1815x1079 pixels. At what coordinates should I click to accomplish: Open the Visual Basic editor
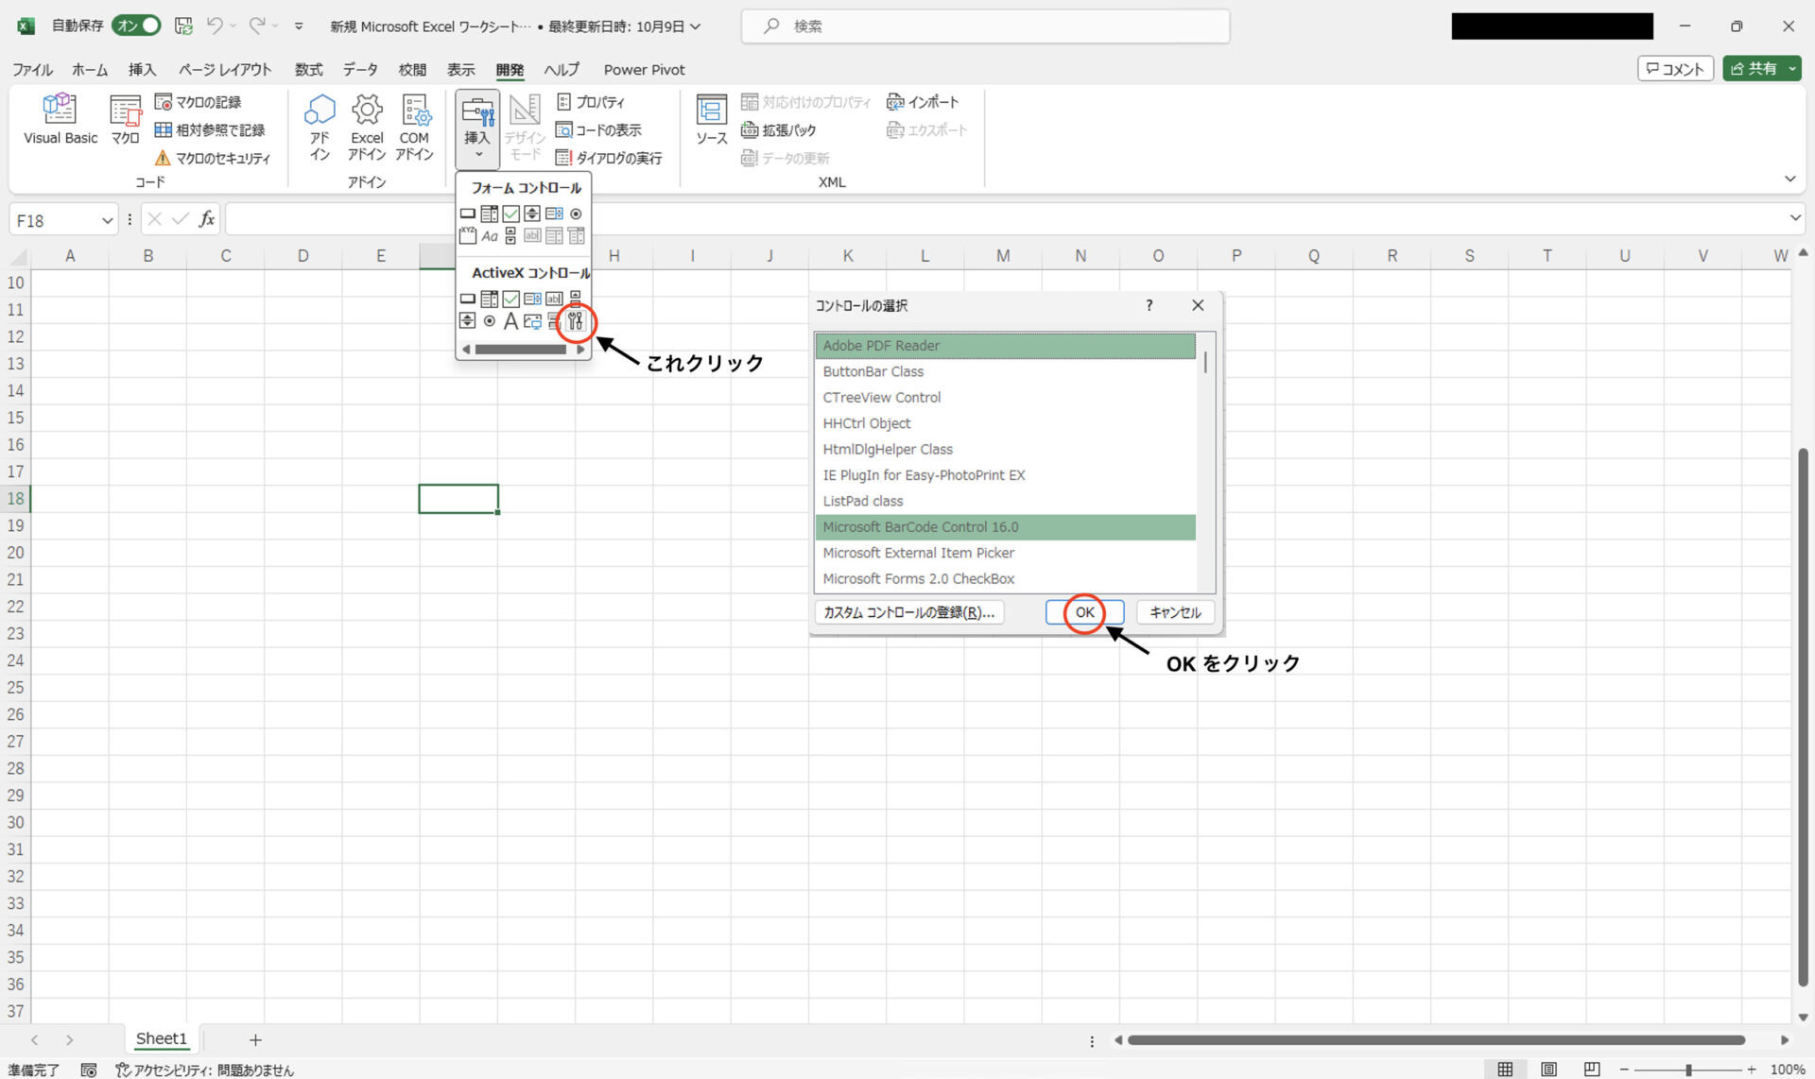60,119
